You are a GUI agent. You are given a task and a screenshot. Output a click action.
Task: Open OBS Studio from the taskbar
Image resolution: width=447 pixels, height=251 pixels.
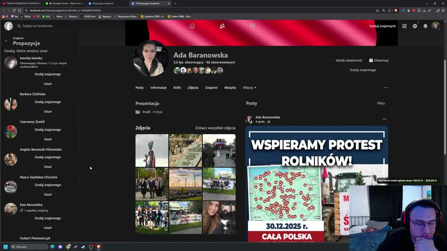click(91, 247)
